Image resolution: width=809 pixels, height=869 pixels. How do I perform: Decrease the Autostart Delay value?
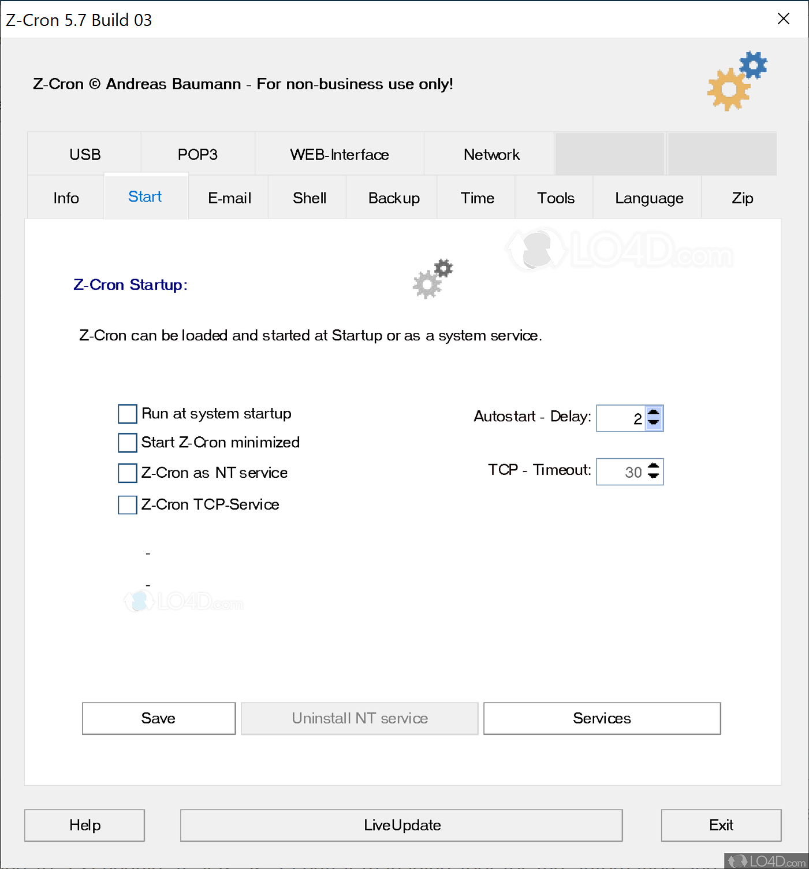point(653,422)
